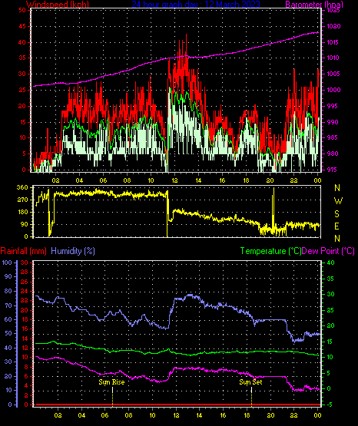Select hour 22 on the humidity chart time axis
This screenshot has height=426, width=358.
293,415
